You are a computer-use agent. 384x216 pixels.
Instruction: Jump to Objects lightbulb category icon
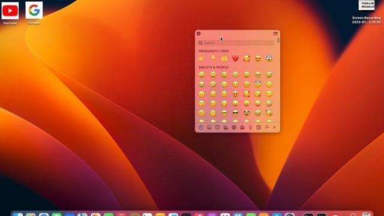[250, 127]
